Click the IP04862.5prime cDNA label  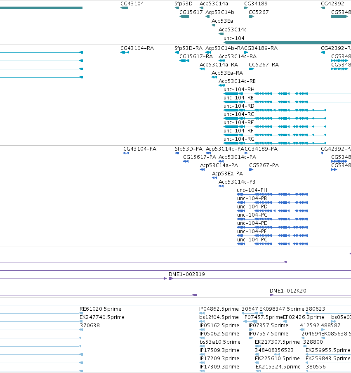pyautogui.click(x=219, y=309)
